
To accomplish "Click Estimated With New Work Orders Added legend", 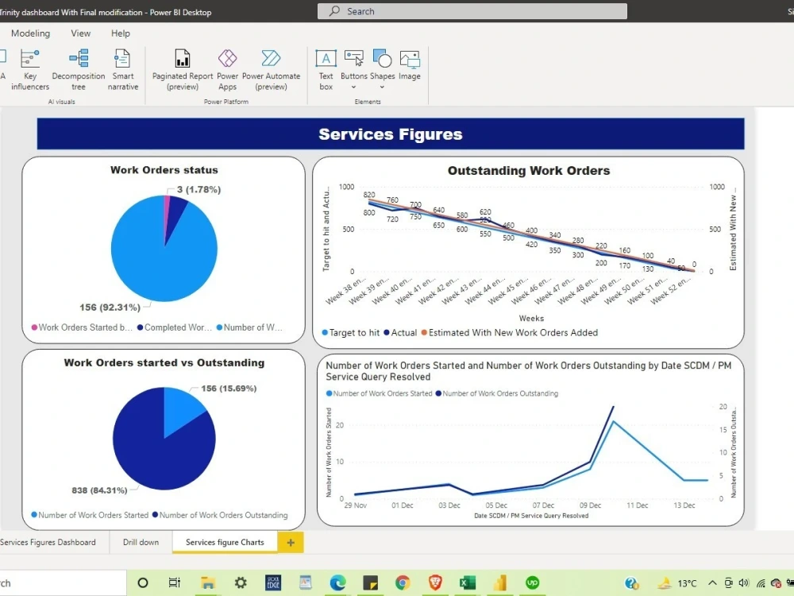I will click(x=510, y=332).
